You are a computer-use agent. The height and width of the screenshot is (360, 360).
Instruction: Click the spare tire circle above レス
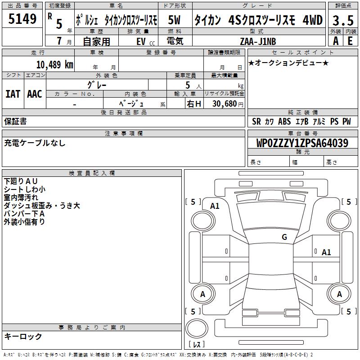click(x=197, y=328)
